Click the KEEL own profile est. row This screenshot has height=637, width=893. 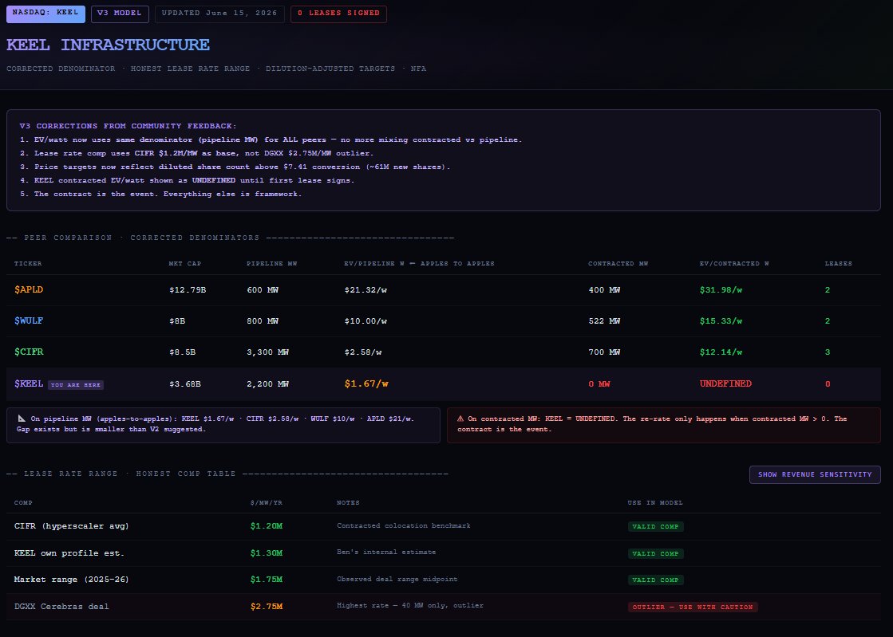coord(443,552)
